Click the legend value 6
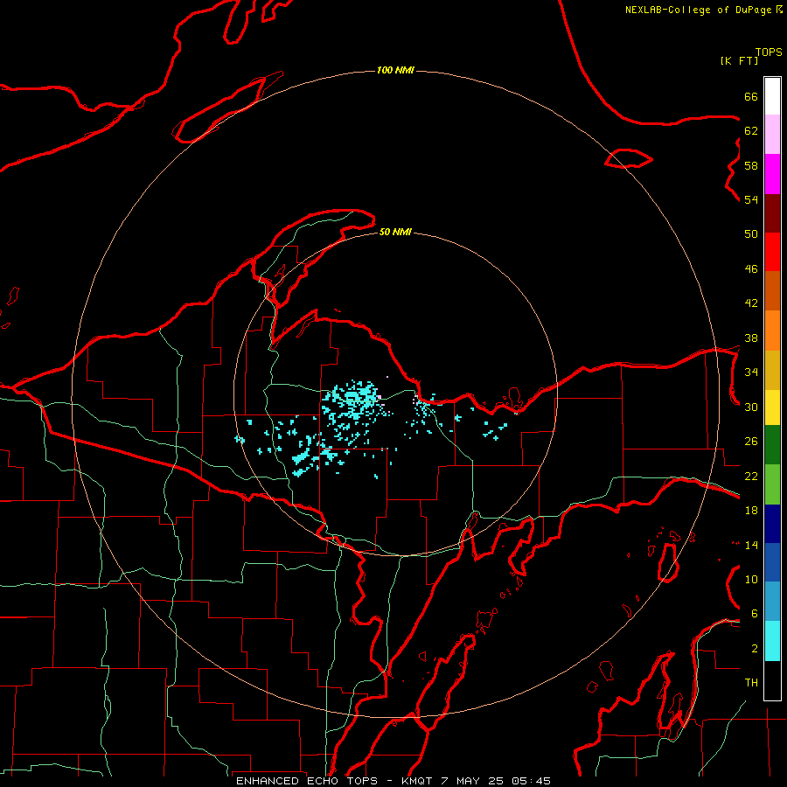Screen dimensions: 787x787 pos(755,614)
